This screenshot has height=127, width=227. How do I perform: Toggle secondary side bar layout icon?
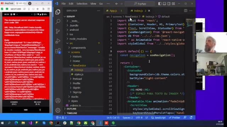[x=169, y=4]
